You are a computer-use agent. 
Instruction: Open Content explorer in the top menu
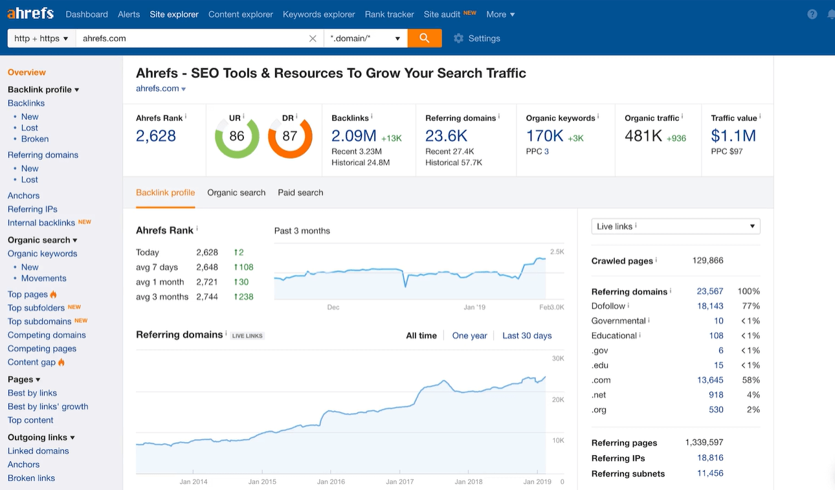(x=241, y=14)
